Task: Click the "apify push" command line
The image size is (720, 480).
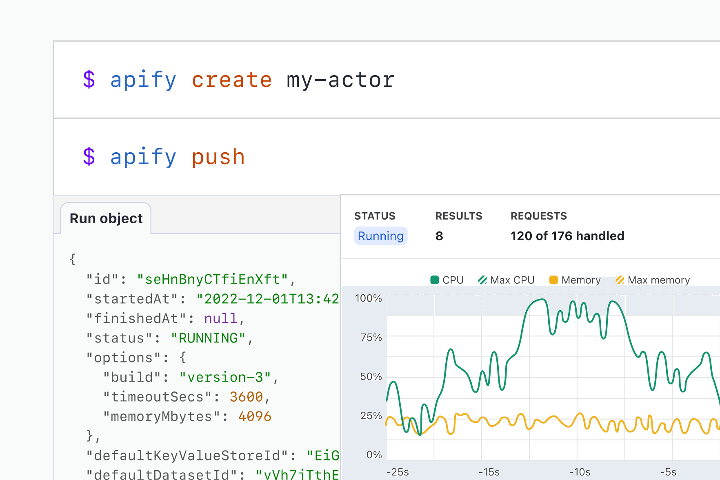Action: click(164, 157)
